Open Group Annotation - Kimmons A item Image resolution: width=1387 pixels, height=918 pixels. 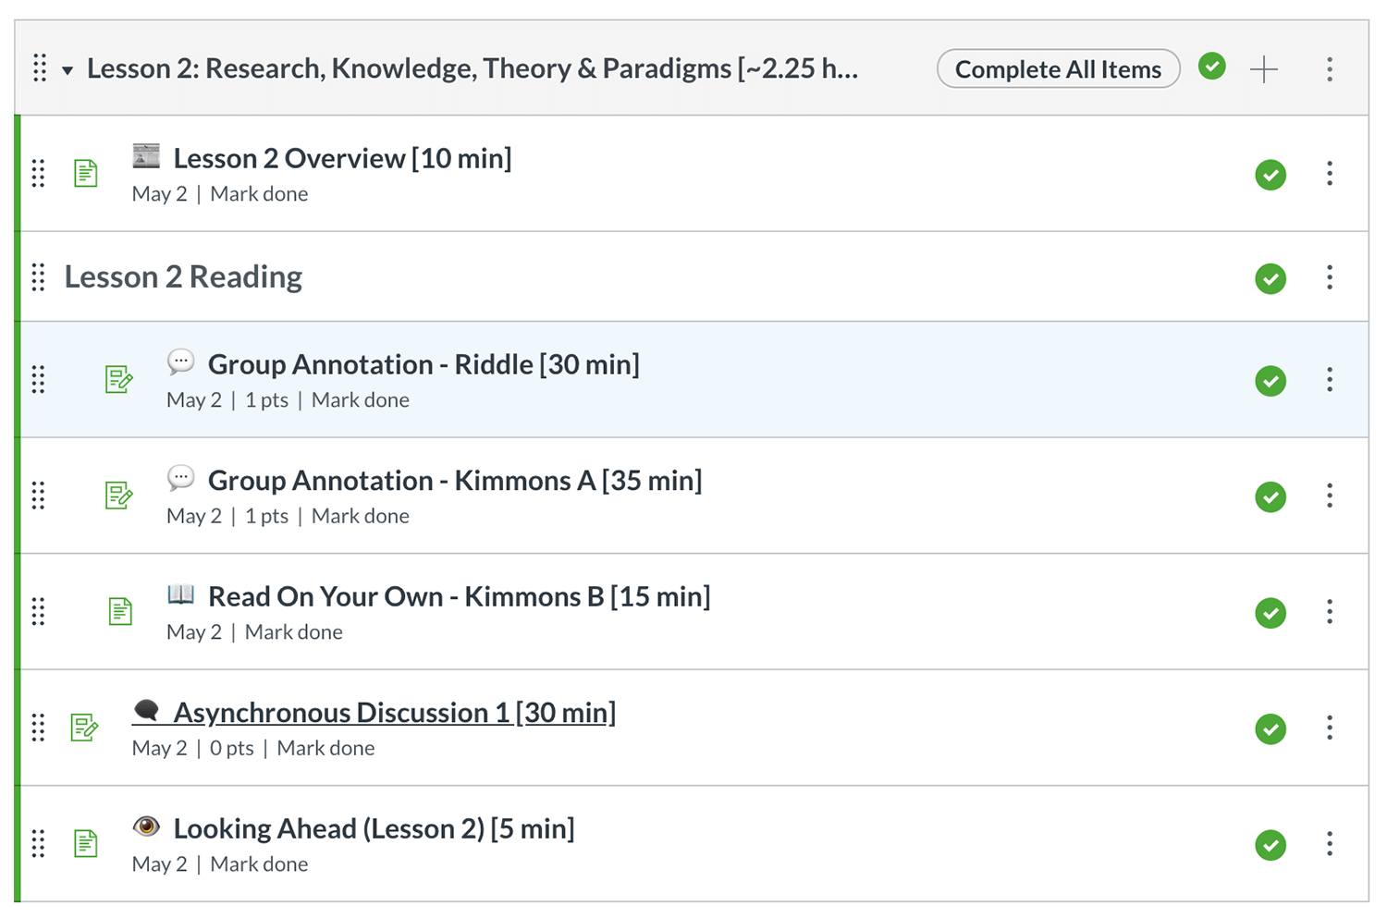[455, 481]
